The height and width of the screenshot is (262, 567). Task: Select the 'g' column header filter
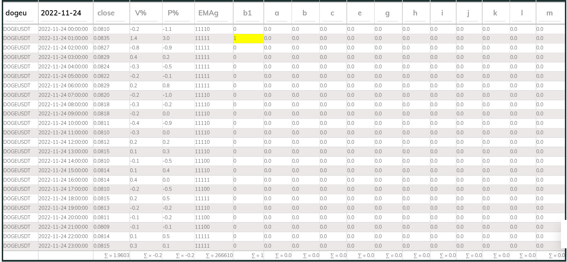coord(388,13)
